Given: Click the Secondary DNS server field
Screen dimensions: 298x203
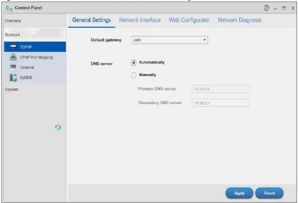Looking at the screenshot, I should pos(220,103).
